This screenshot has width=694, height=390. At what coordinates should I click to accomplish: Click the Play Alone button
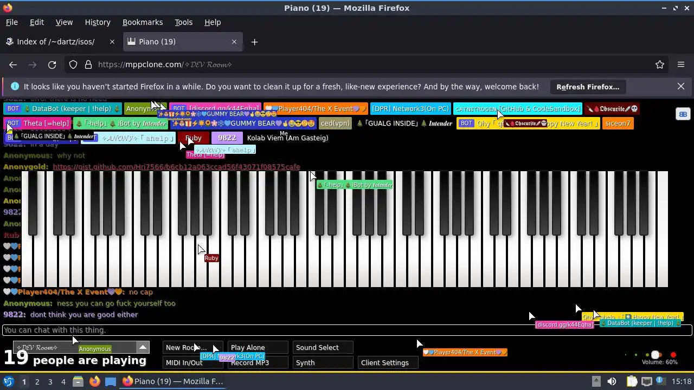tap(258, 348)
